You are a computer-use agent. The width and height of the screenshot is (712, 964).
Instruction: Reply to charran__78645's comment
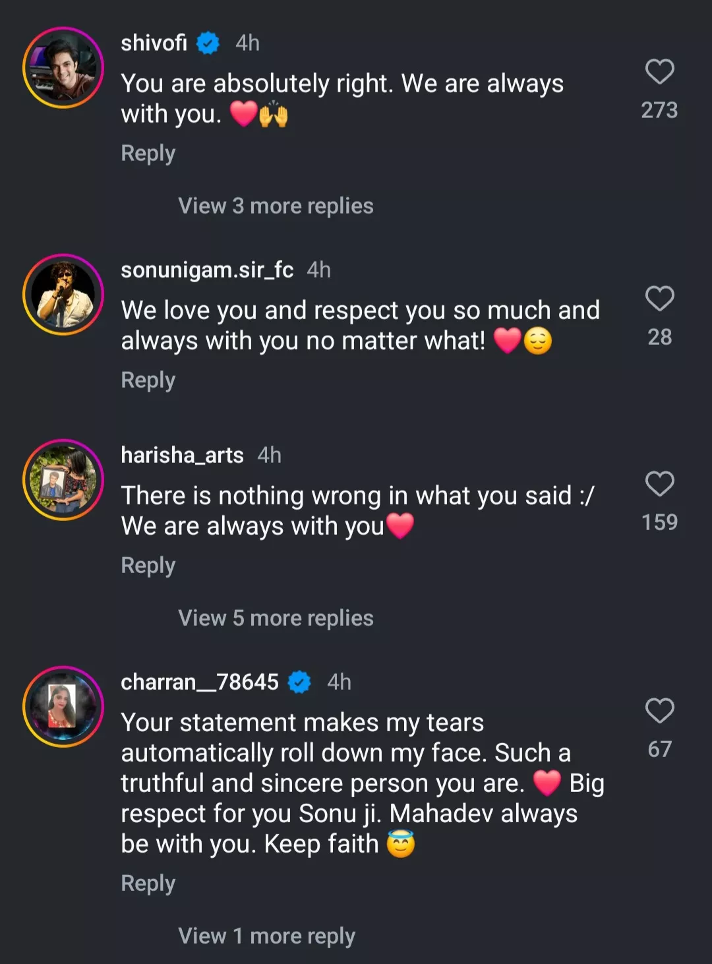[148, 883]
